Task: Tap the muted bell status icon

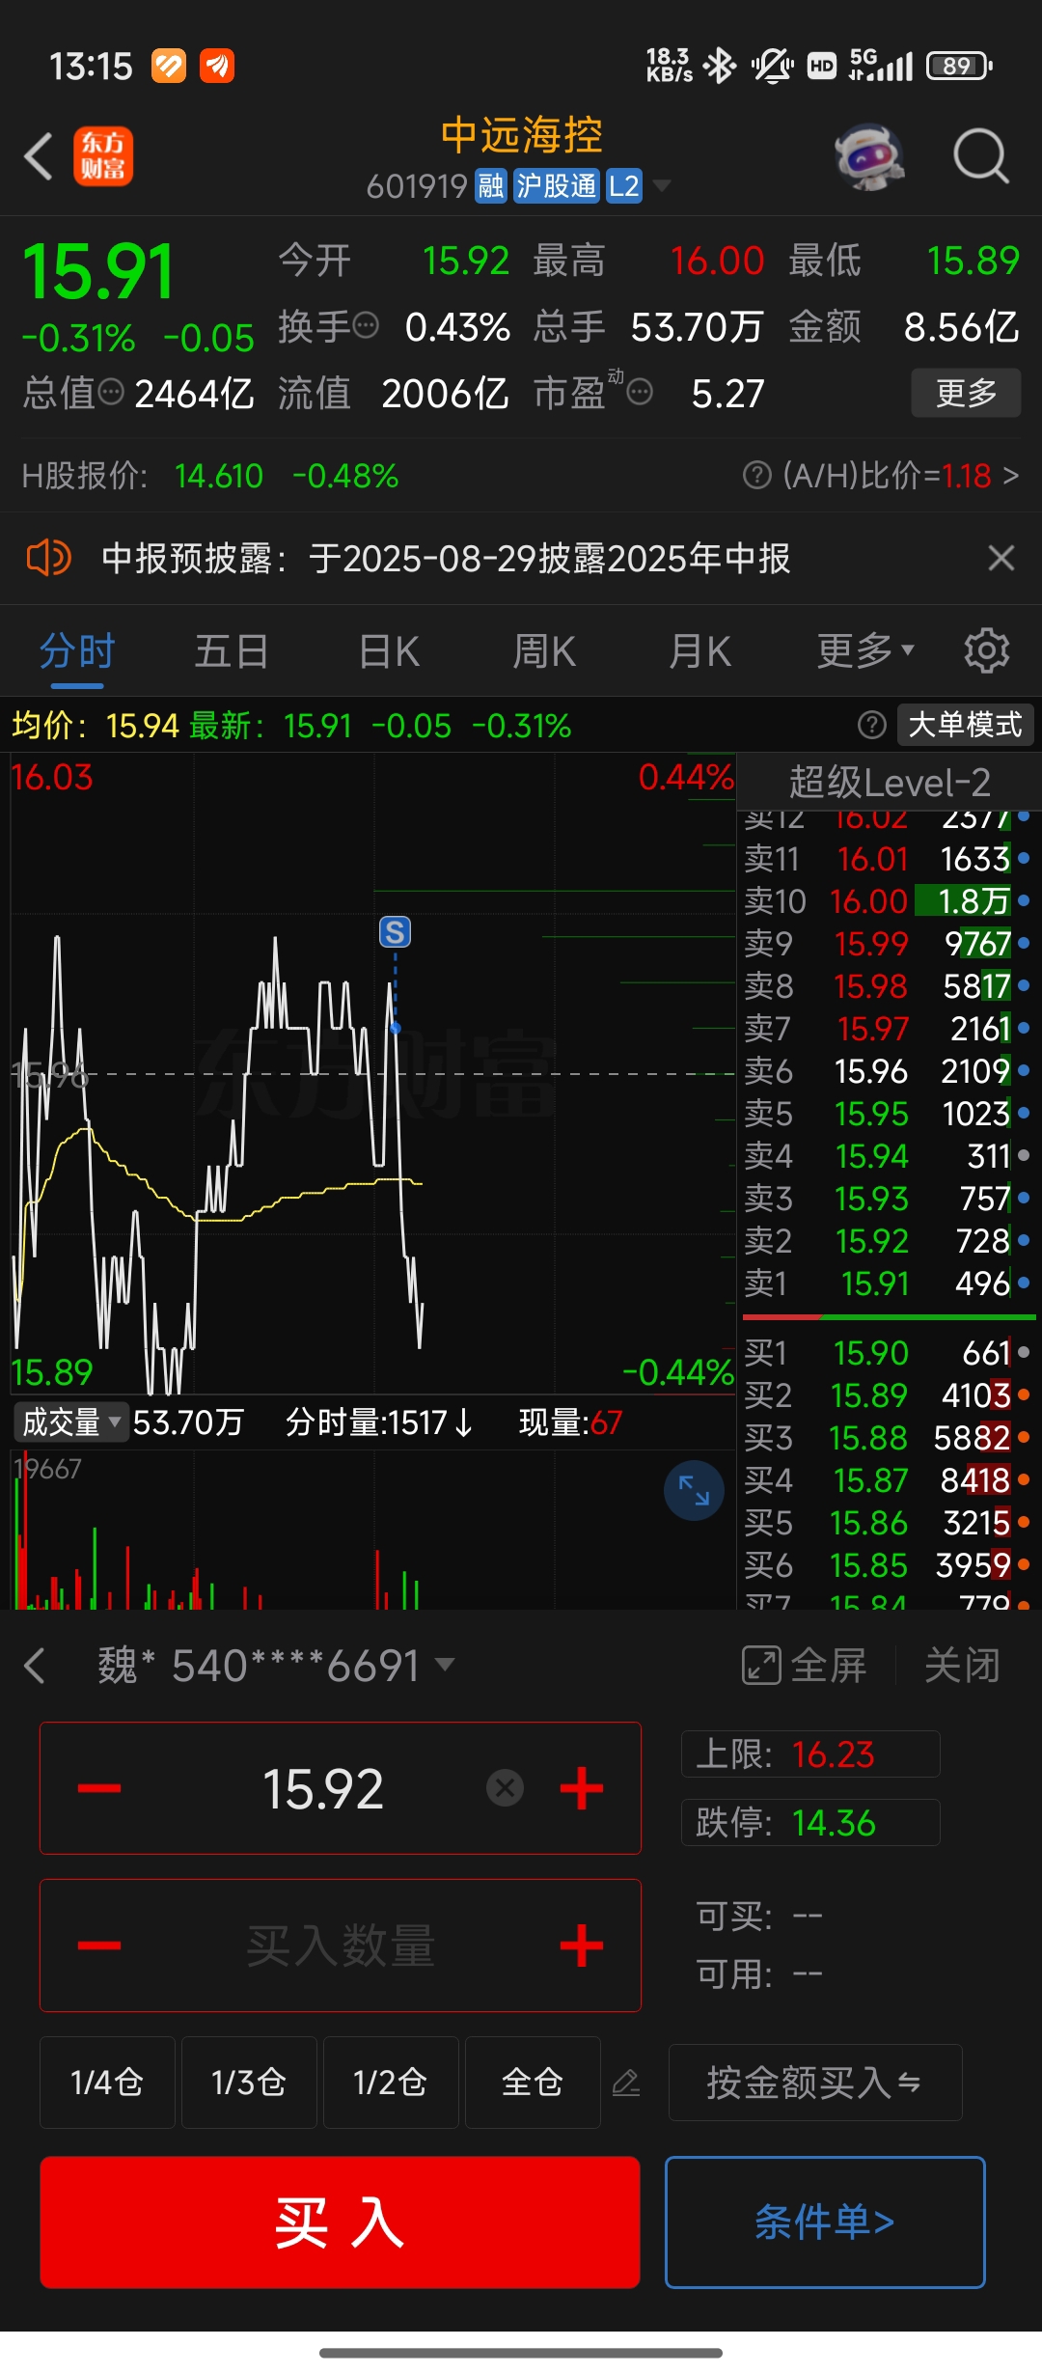Action: pyautogui.click(x=772, y=66)
